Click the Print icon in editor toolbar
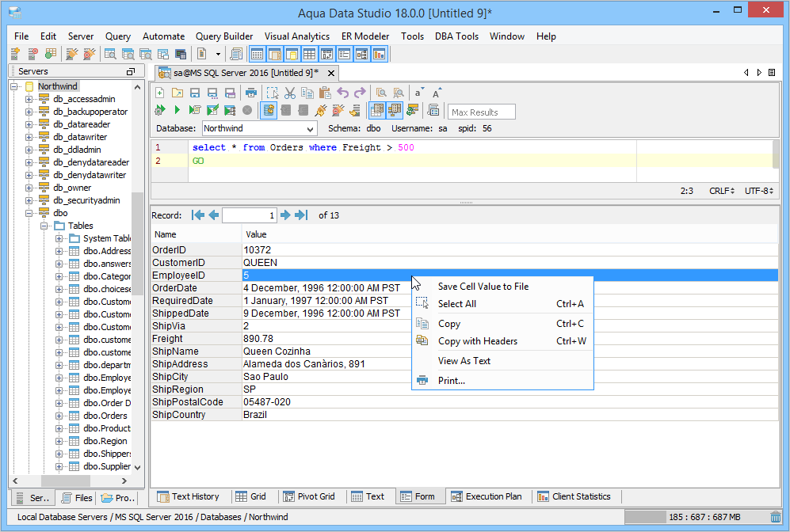This screenshot has width=790, height=532. (251, 93)
